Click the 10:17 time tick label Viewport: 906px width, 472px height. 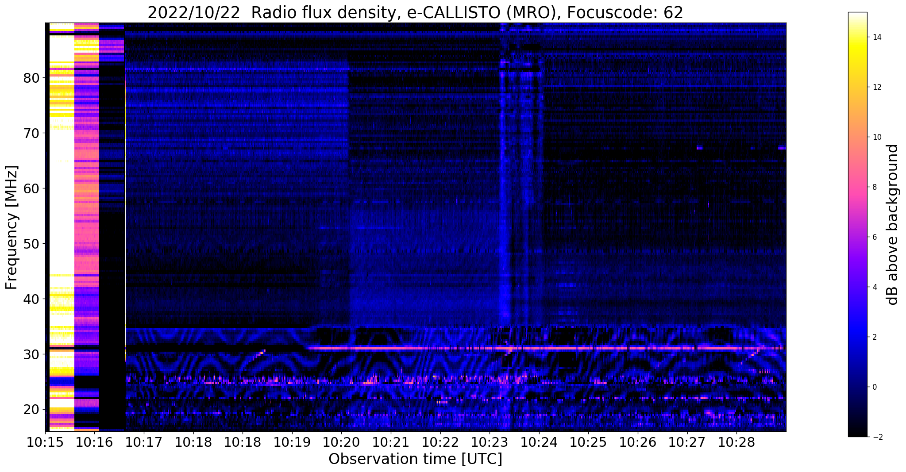(x=144, y=443)
